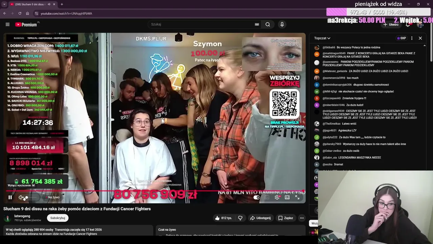Toggle the autoplay switch in player
Screen dimensions: 433x244
[x=257, y=197]
